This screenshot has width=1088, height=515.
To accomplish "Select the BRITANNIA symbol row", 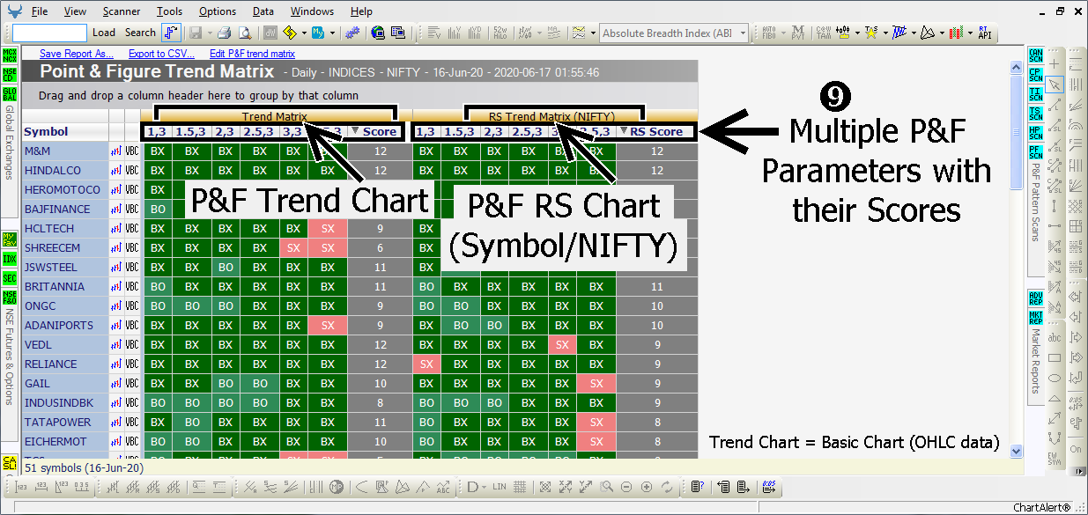I will 65,287.
